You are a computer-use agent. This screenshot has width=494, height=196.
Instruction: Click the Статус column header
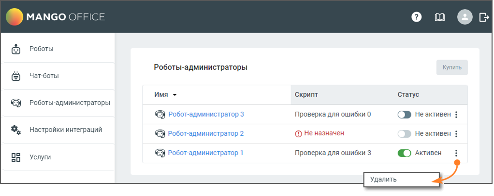click(x=408, y=94)
